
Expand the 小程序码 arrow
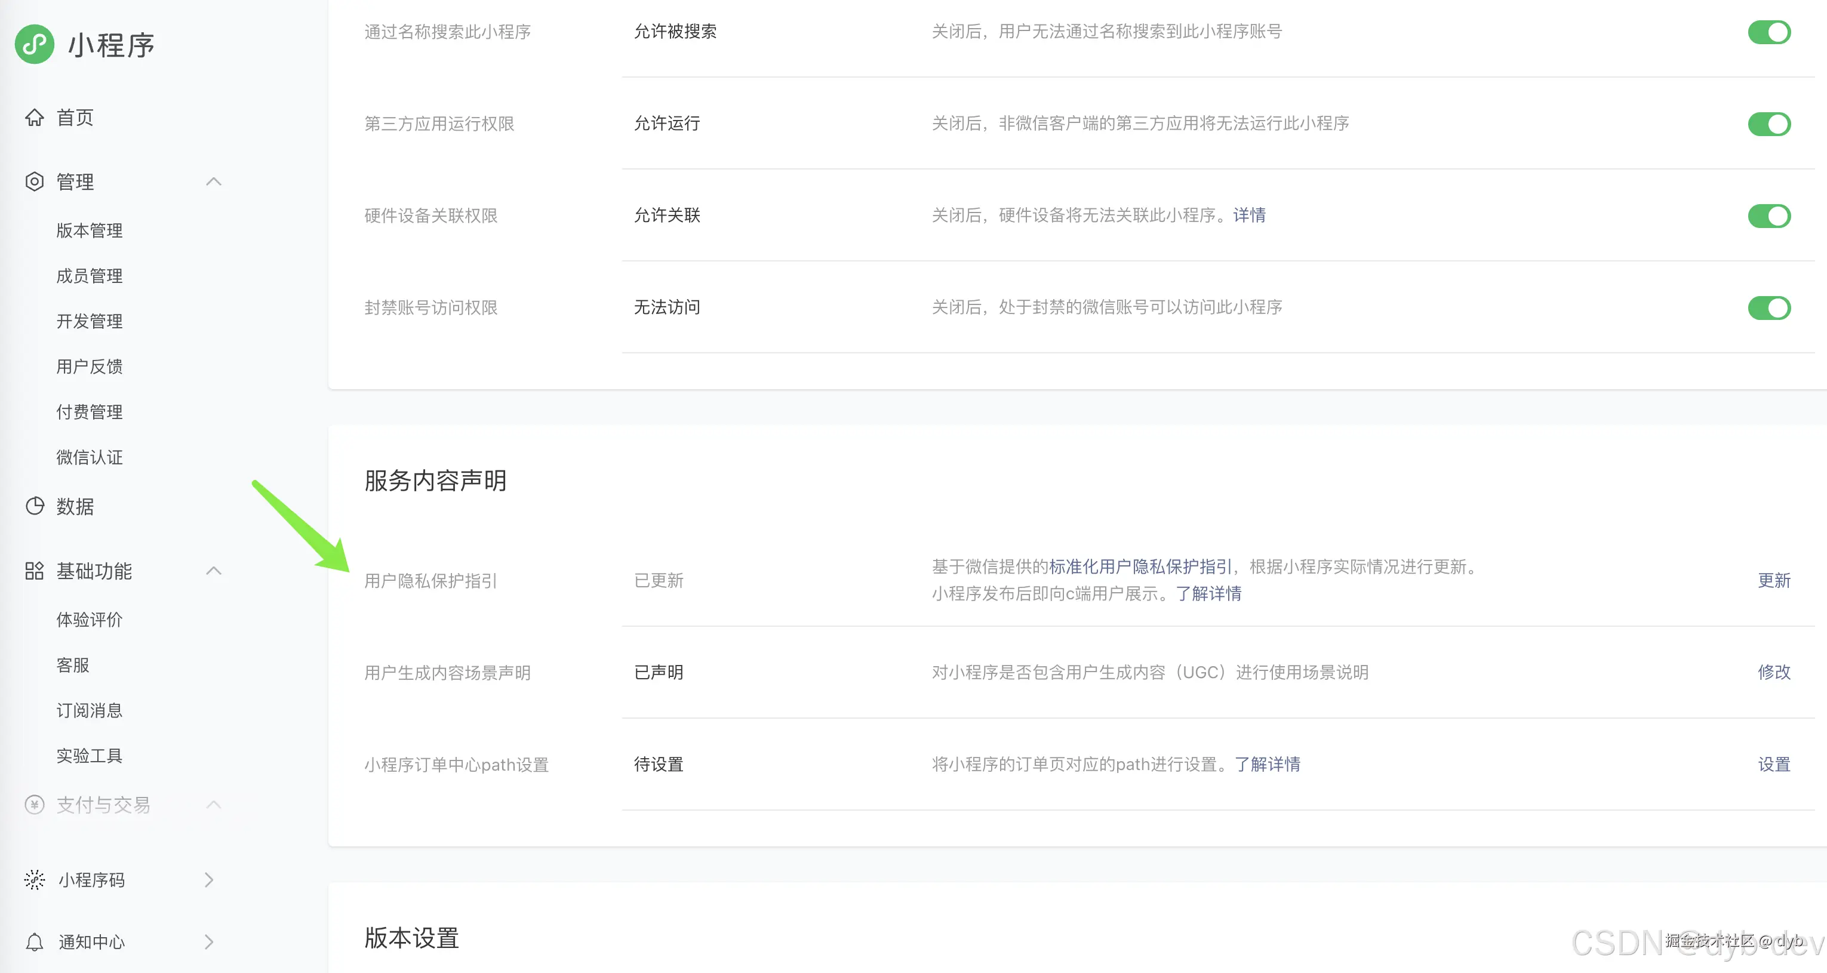point(208,880)
